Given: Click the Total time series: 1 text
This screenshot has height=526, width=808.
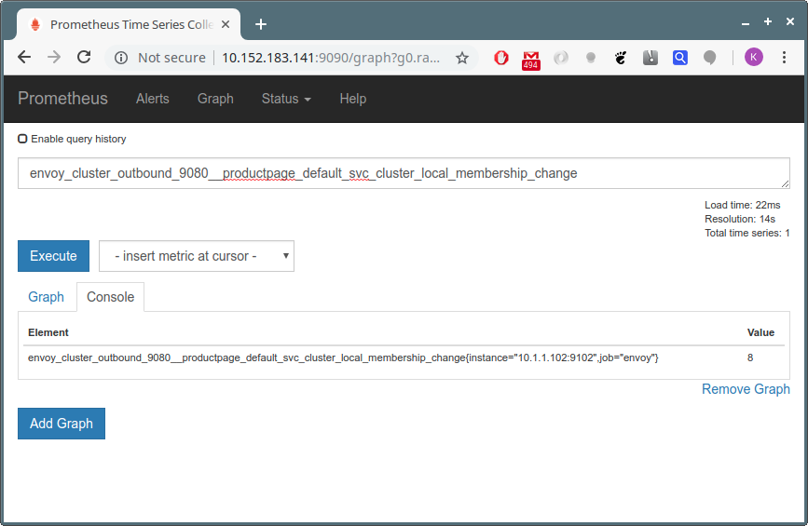Looking at the screenshot, I should click(747, 233).
